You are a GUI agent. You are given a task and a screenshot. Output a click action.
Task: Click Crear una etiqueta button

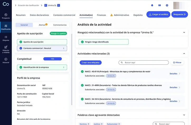[x=90, y=63]
